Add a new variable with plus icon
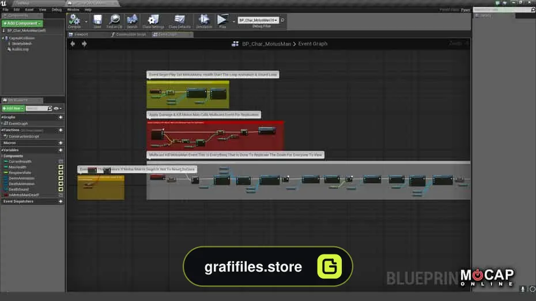536x301 pixels. 61,150
